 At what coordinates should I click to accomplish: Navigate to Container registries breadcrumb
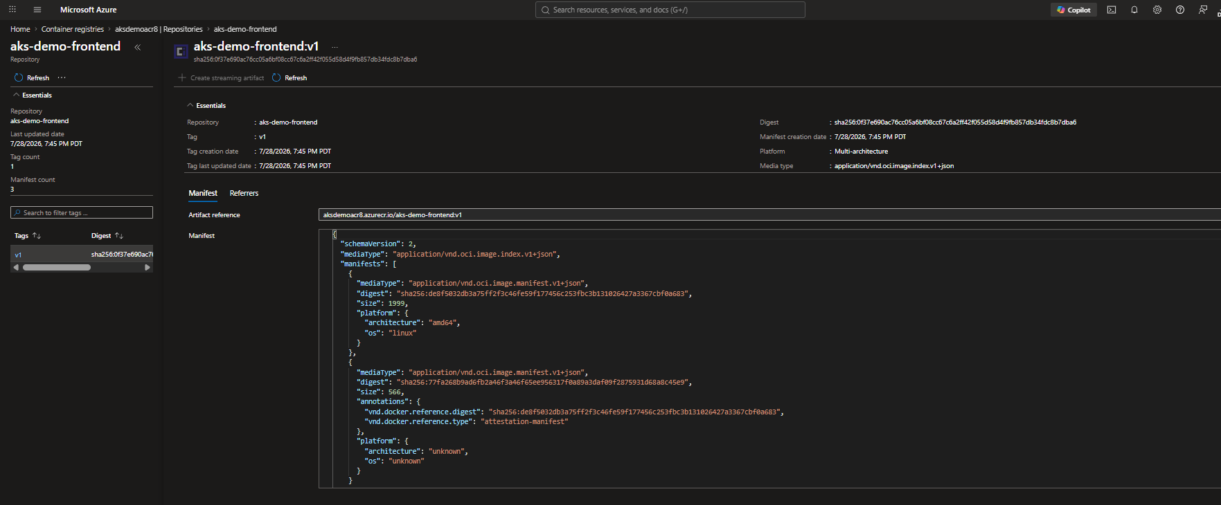(x=73, y=29)
